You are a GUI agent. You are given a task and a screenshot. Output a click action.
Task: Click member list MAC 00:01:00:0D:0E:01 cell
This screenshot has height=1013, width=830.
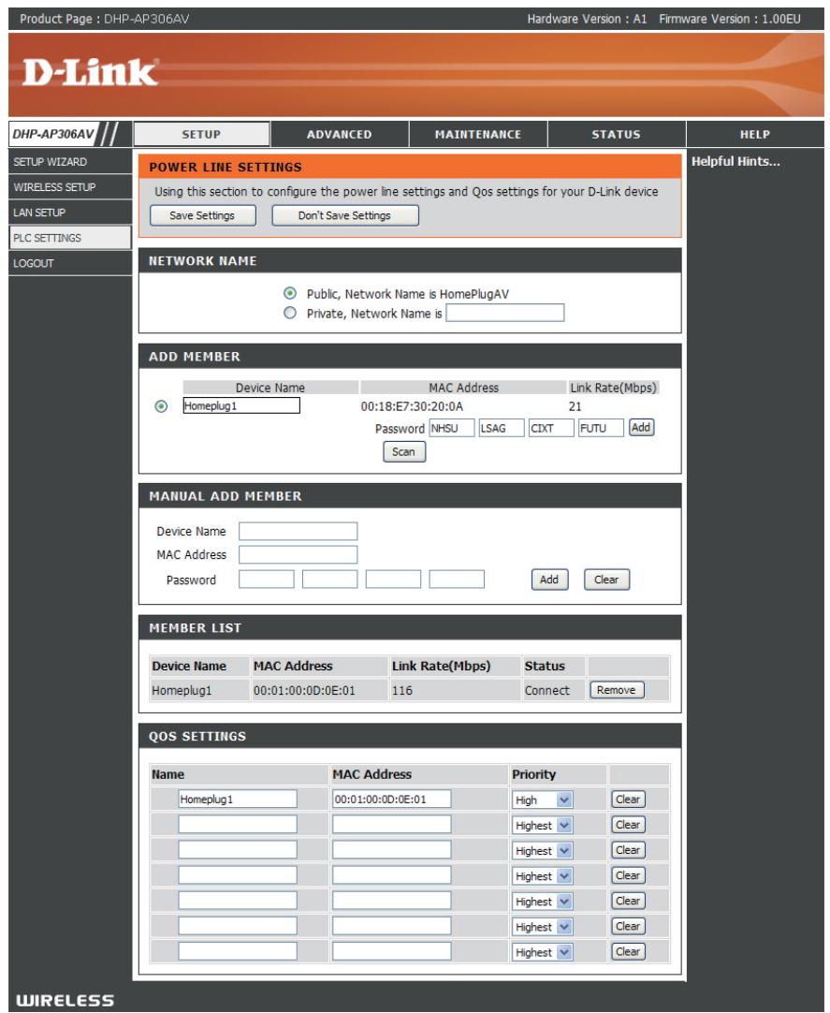320,690
